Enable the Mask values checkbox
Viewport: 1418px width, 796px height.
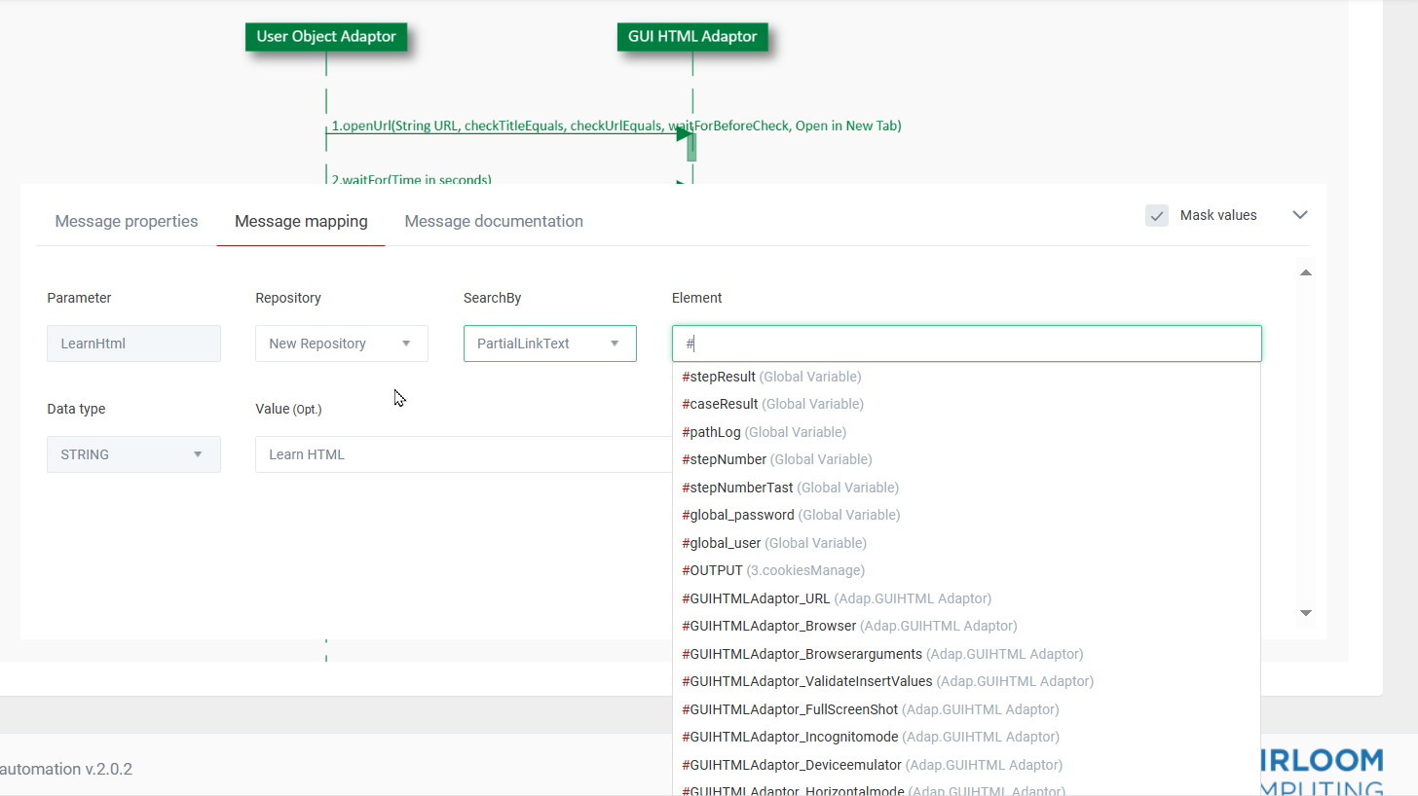(x=1156, y=215)
